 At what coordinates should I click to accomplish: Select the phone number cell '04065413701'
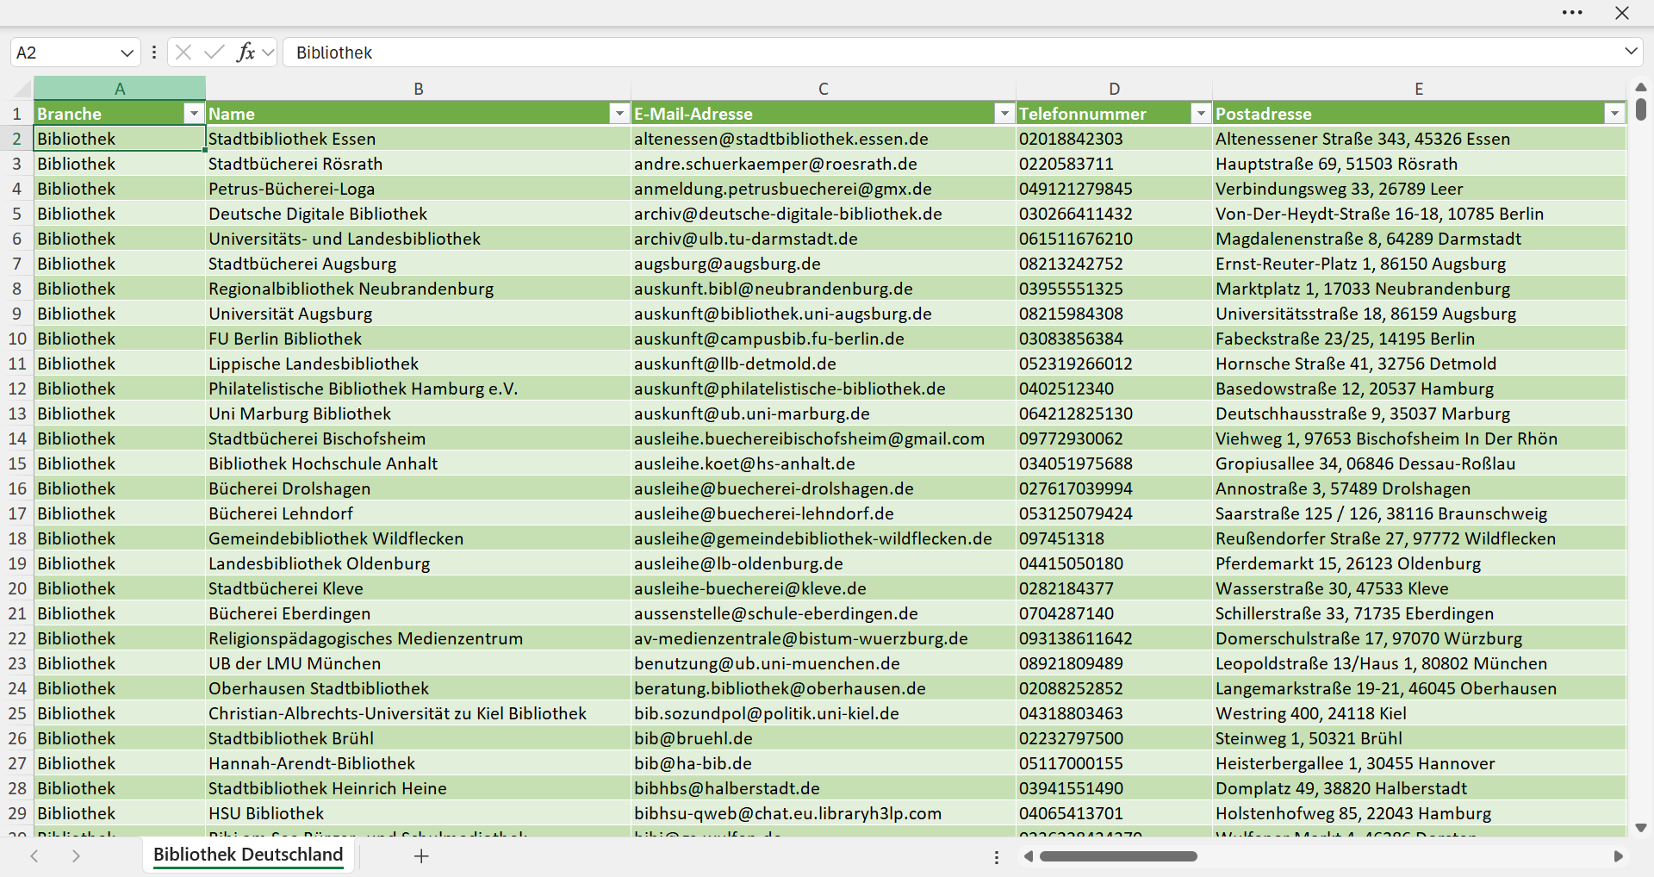click(x=1115, y=813)
